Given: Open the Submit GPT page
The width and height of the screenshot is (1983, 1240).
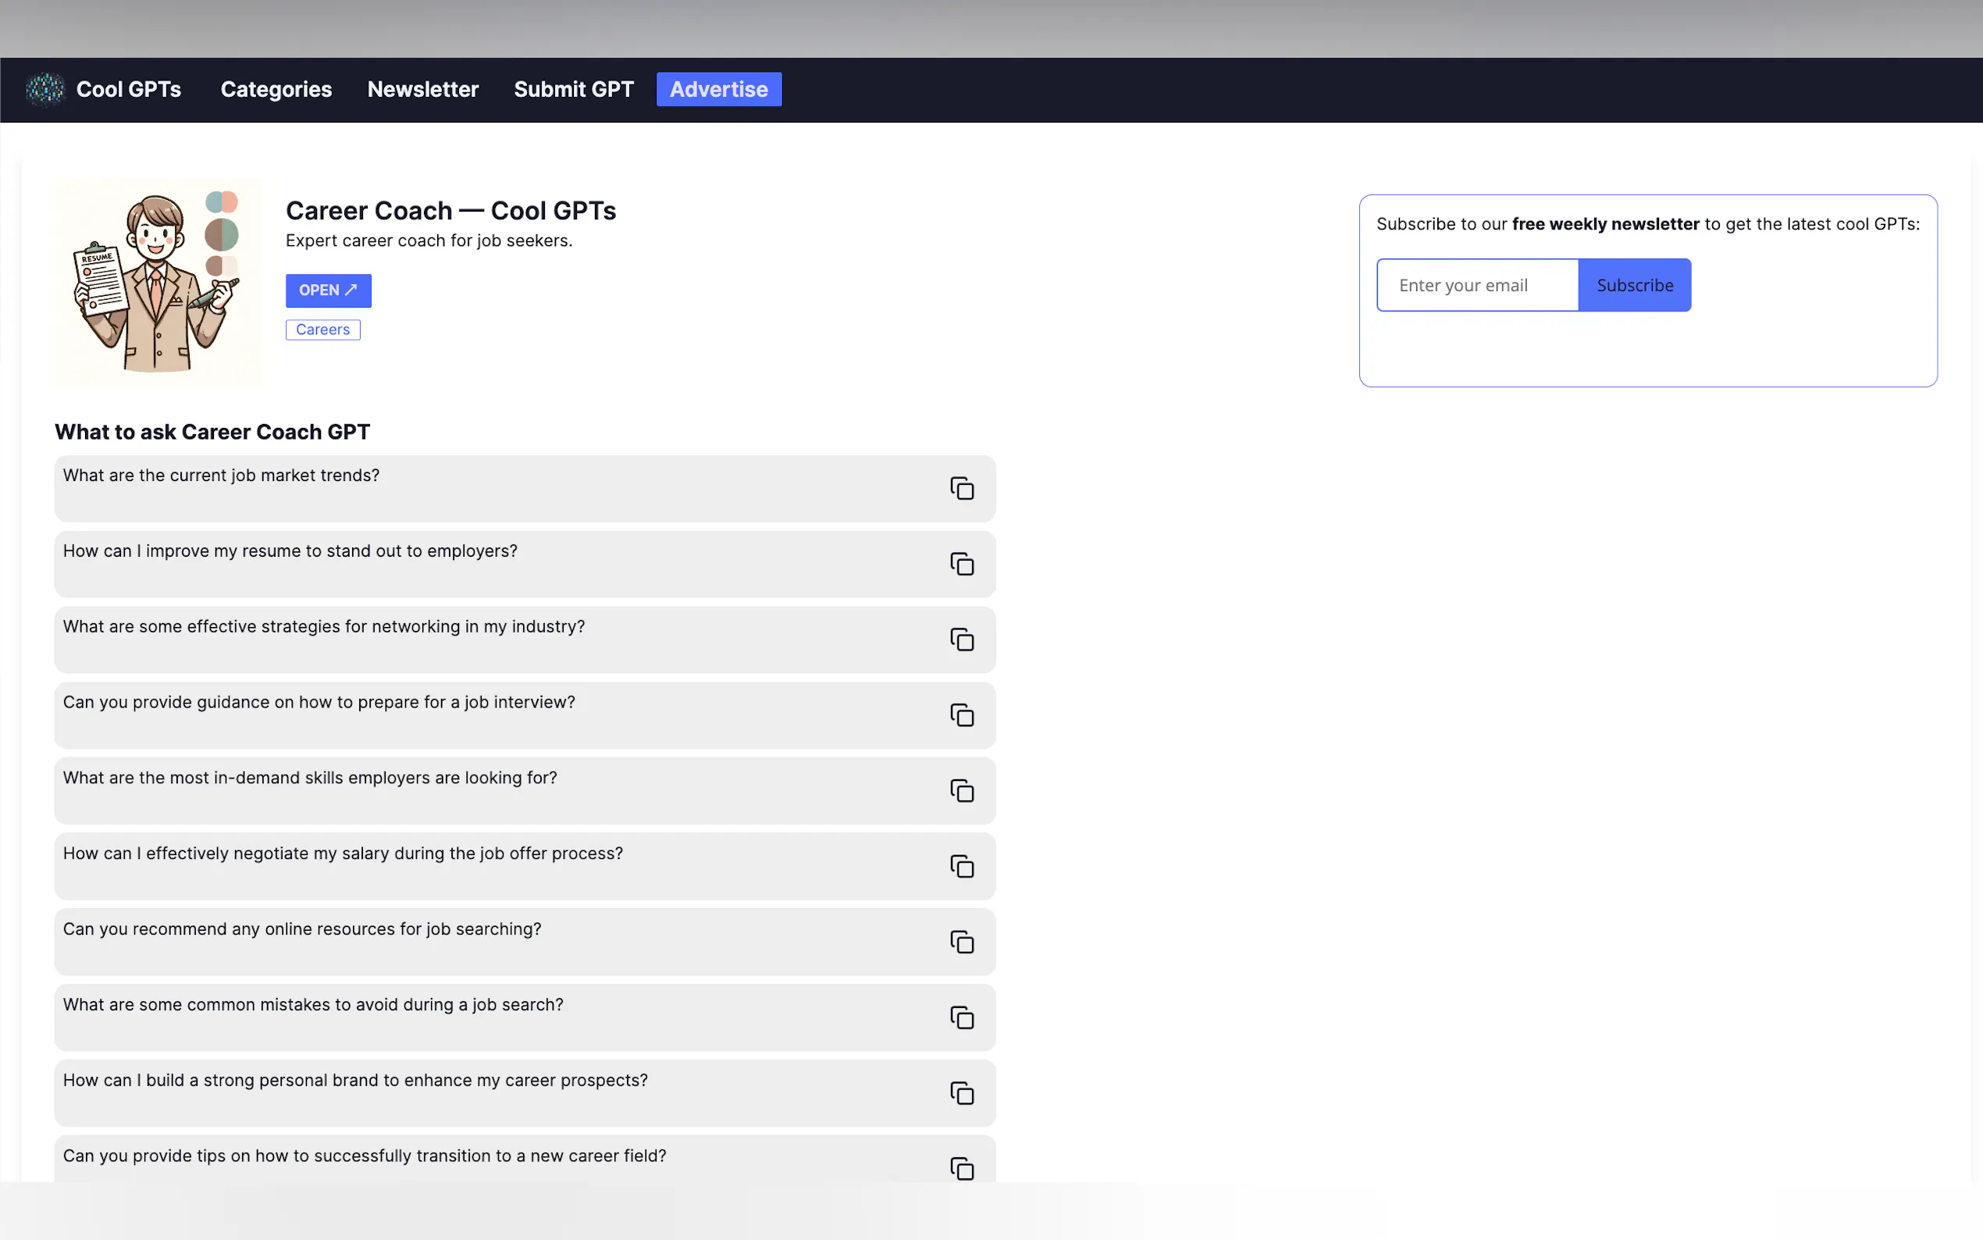Looking at the screenshot, I should pyautogui.click(x=573, y=89).
